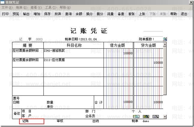The width and height of the screenshot is (194, 127).
Task: Open the 工具 menu
Action: tap(51, 7)
